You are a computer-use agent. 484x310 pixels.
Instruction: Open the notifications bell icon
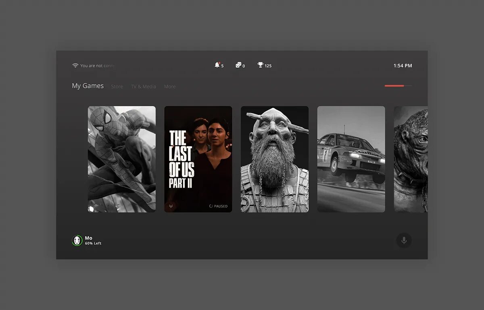[217, 65]
